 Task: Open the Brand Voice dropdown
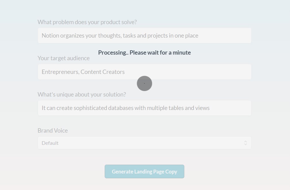[x=144, y=143]
